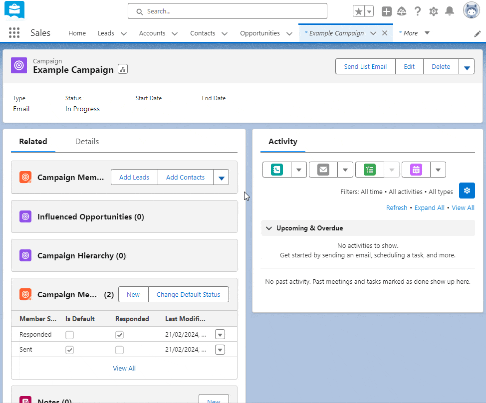
Task: Click the Influenced Opportunities icon
Action: pos(25,216)
